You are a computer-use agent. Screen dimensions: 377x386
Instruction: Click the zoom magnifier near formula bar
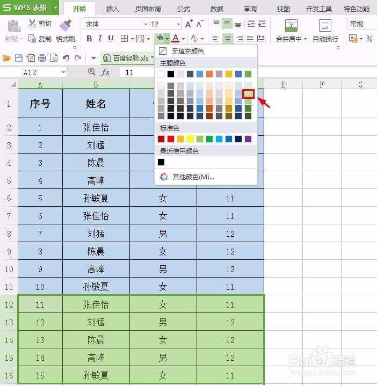[x=92, y=71]
